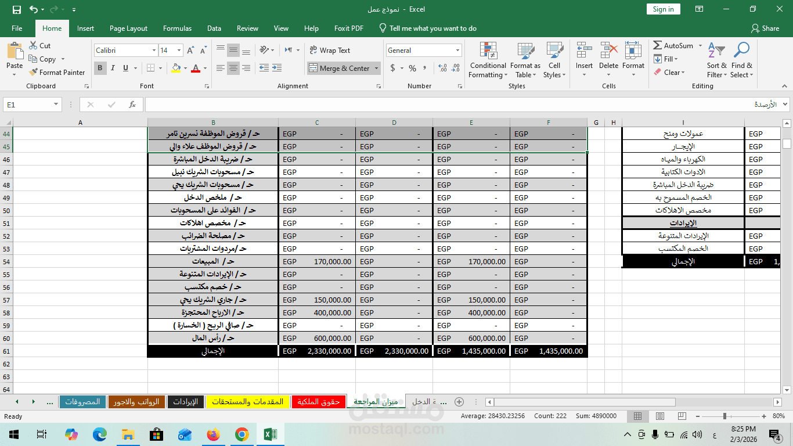Select the المصروفات sheet tab

tap(82, 402)
